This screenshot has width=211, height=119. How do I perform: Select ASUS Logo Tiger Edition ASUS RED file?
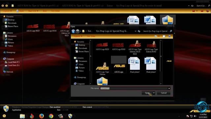(x=135, y=48)
